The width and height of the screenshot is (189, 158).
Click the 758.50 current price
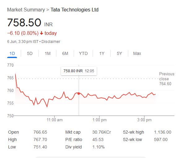pyautogui.click(x=24, y=23)
